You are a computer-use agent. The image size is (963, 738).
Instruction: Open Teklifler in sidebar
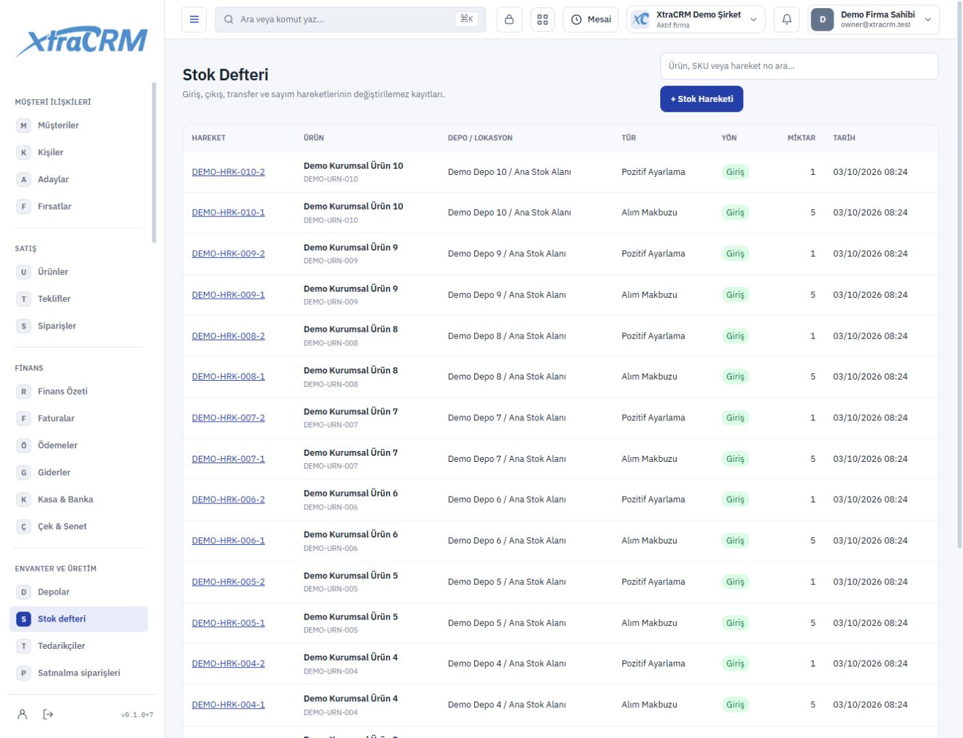point(79,299)
